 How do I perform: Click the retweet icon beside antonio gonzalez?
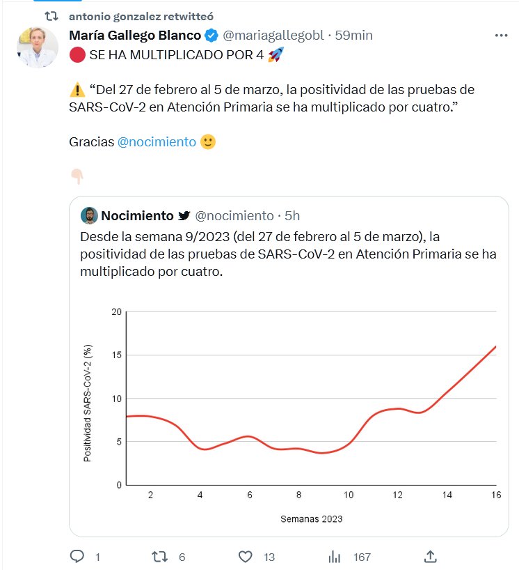click(51, 15)
